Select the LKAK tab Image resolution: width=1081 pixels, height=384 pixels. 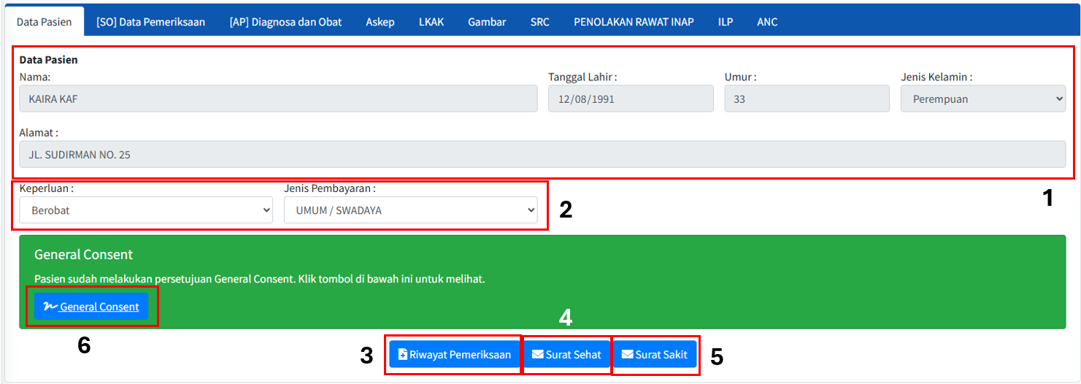431,22
